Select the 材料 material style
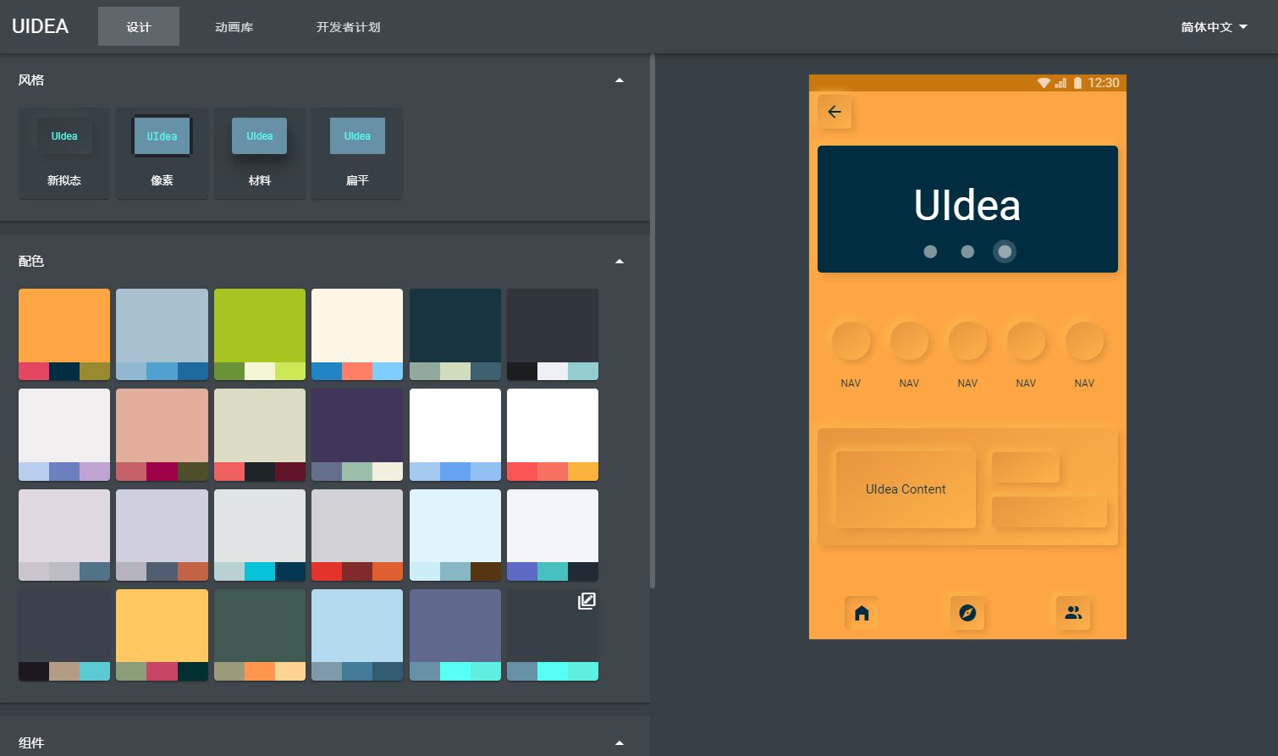This screenshot has height=756, width=1278. pos(260,153)
